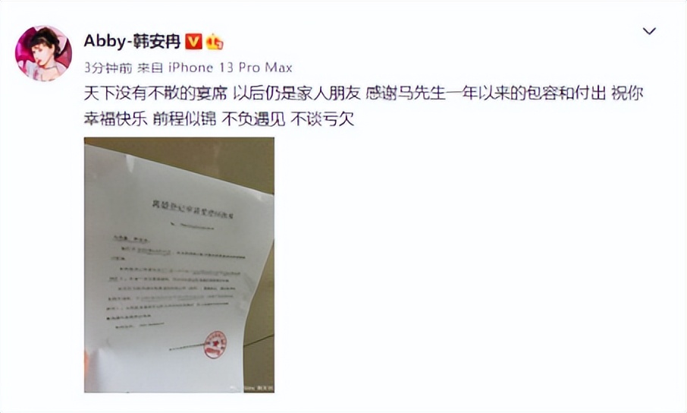687x413 pixels.
Task: Click the red official stamp in photo
Action: pos(215,345)
